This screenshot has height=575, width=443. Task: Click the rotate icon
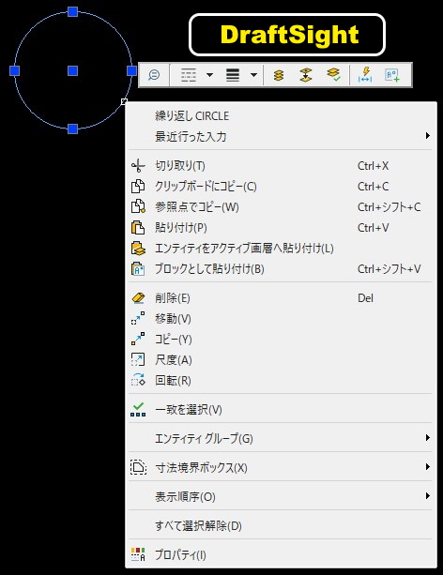click(x=138, y=380)
